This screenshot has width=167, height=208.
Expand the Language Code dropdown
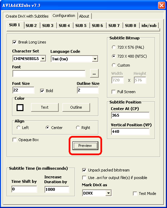tap(95, 59)
